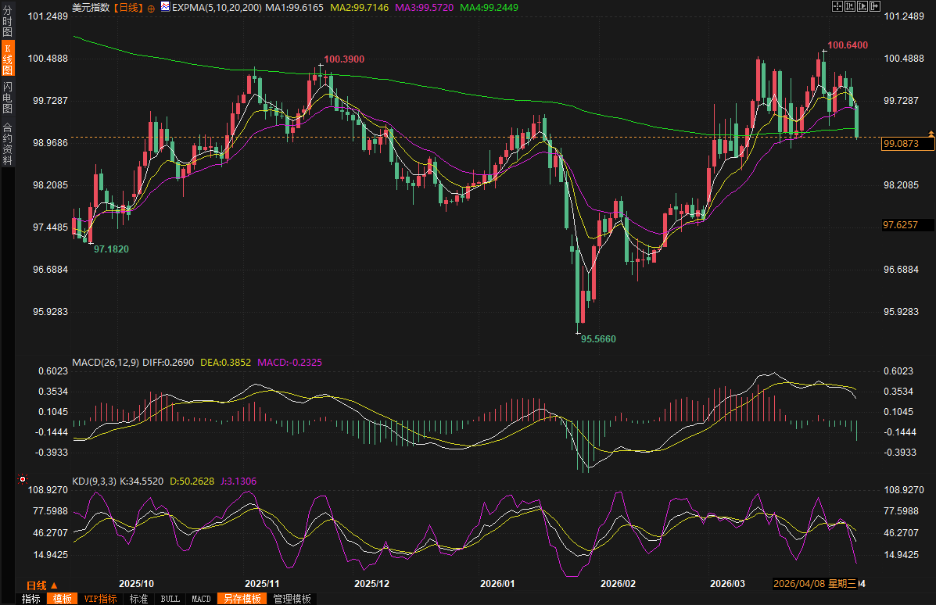The width and height of the screenshot is (936, 605).
Task: Click the jump-to-start chart icon at top right
Action: click(849, 6)
